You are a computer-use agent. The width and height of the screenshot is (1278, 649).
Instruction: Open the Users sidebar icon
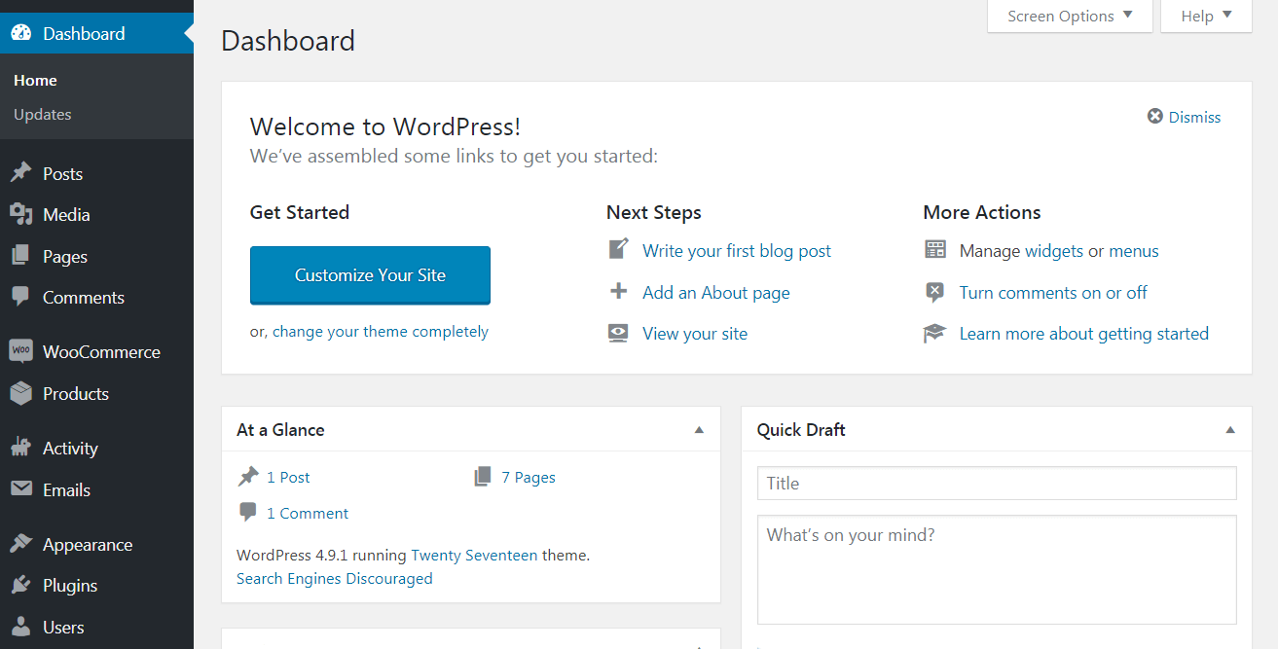[22, 627]
